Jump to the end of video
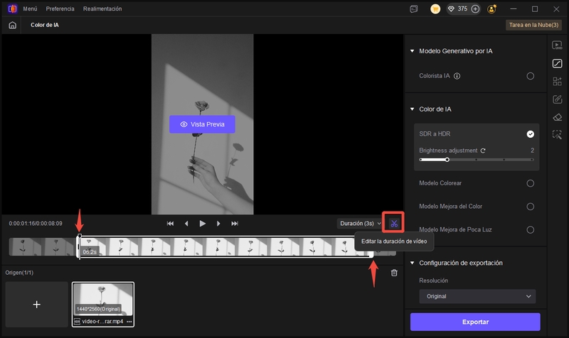Screen dimensions: 569x338 pos(235,224)
